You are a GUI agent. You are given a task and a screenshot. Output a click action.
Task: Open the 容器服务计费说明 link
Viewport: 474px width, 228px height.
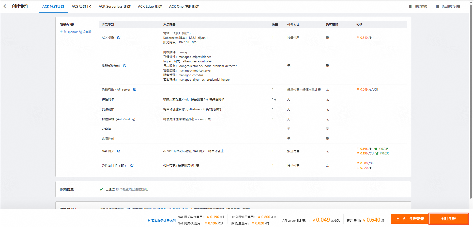(163, 221)
